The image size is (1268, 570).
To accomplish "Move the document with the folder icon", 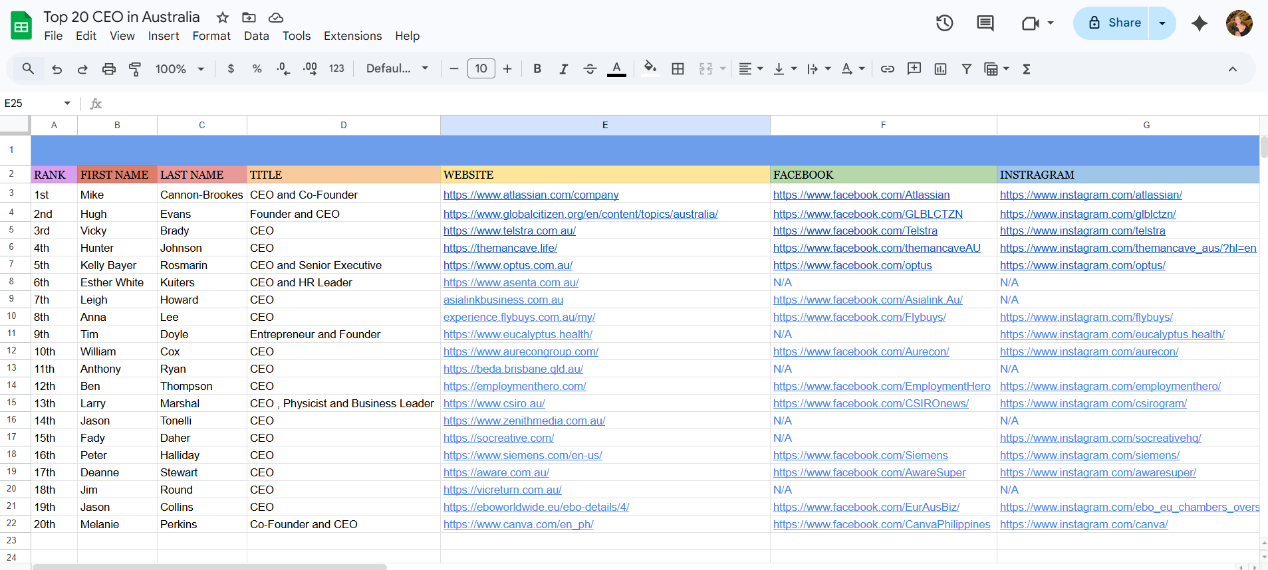I will (249, 17).
